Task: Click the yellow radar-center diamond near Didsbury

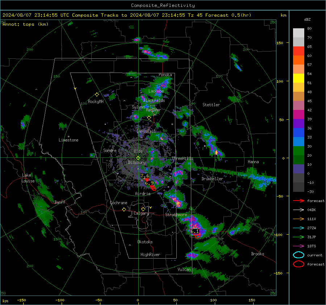Action: (138, 158)
